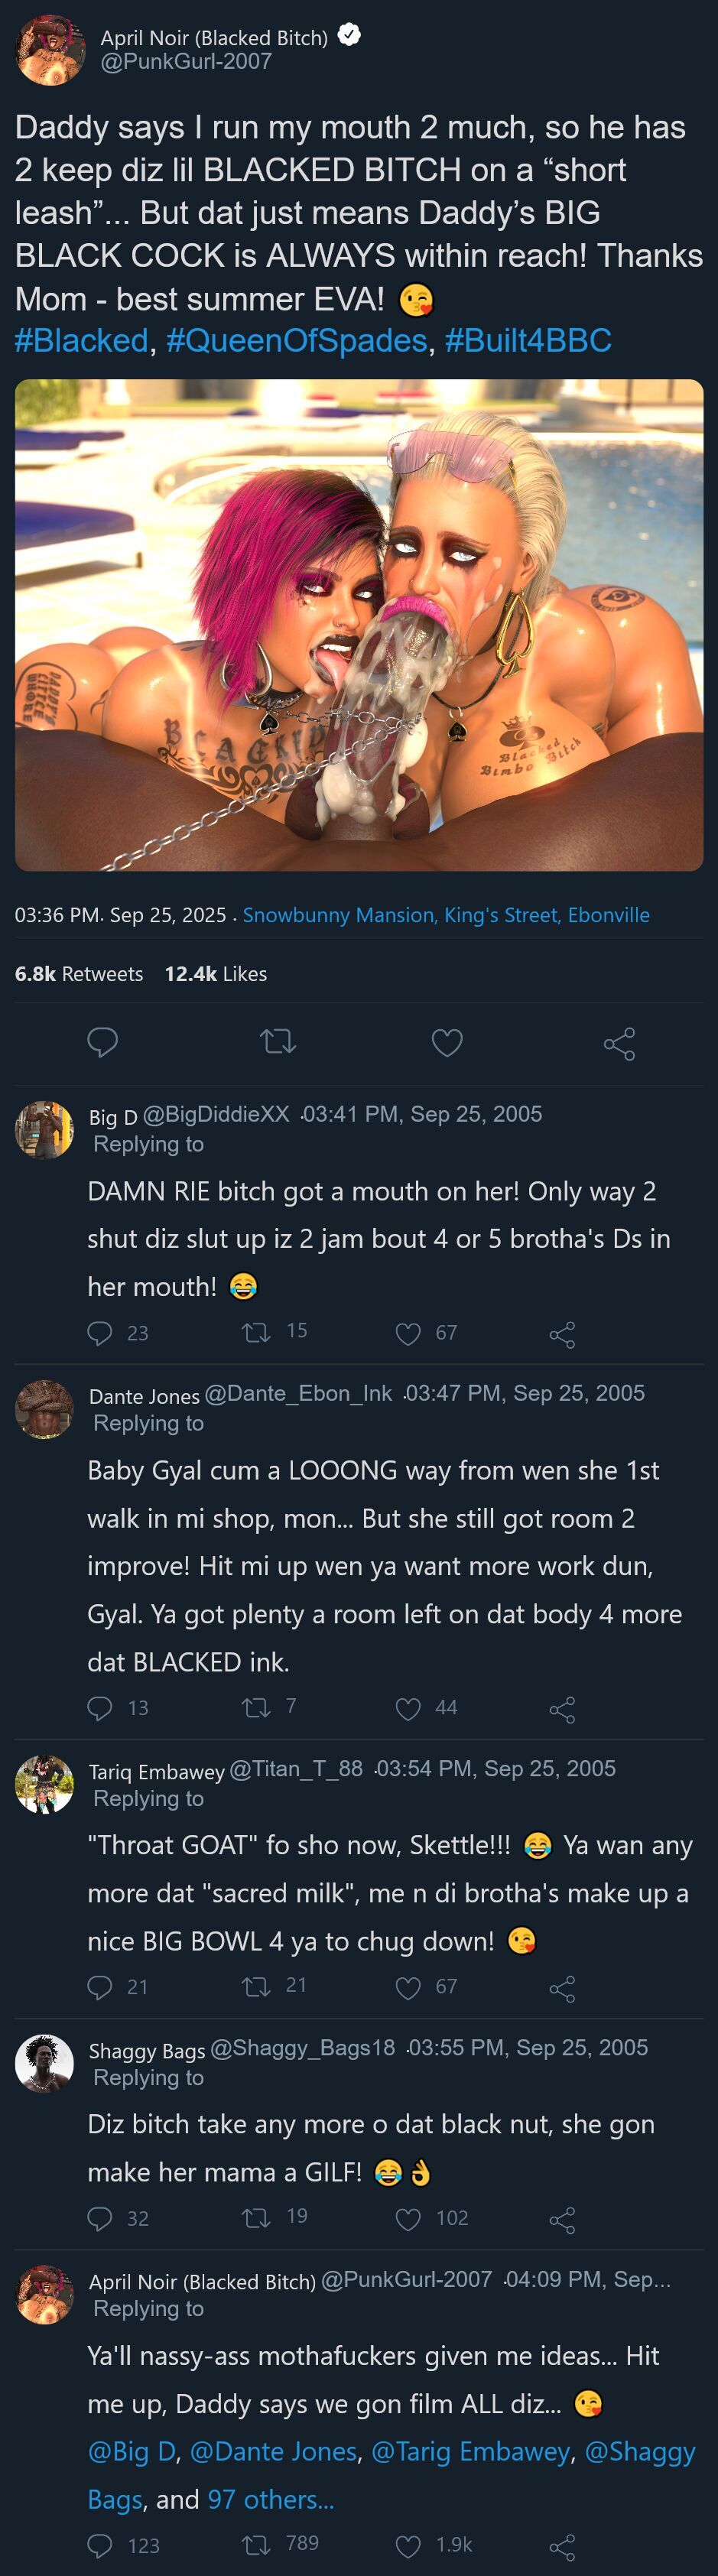This screenshot has height=2576, width=718.
Task: View the 12.4k Likes list
Action: tap(215, 974)
